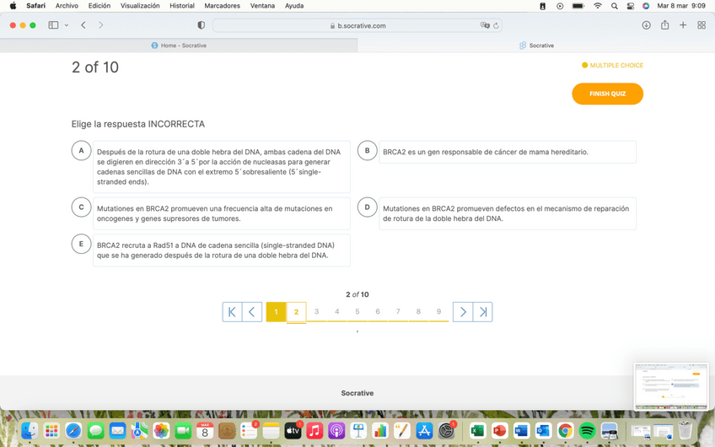Go to question 1 in the pager
The image size is (715, 447).
pyautogui.click(x=276, y=312)
